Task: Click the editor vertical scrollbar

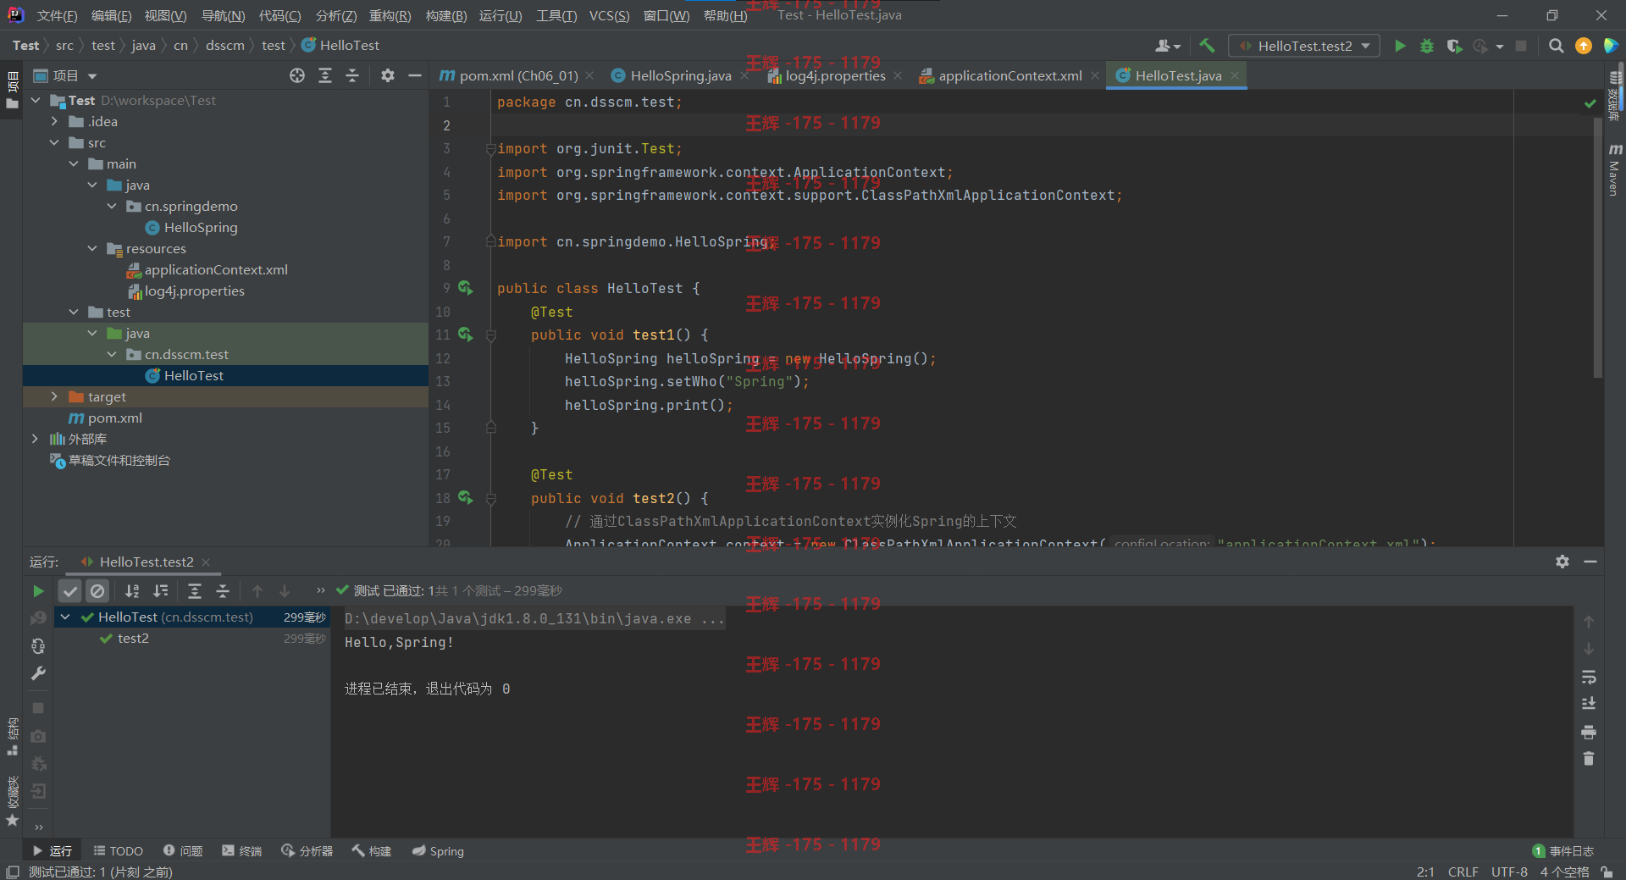Action: click(1598, 247)
